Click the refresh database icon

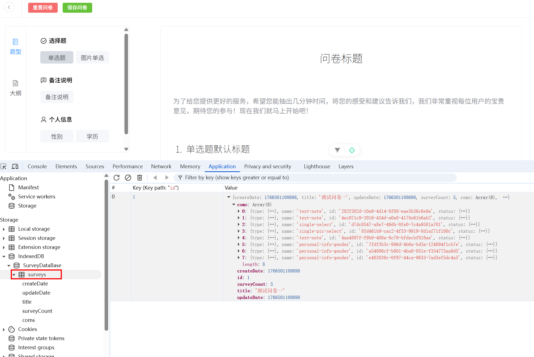point(116,178)
